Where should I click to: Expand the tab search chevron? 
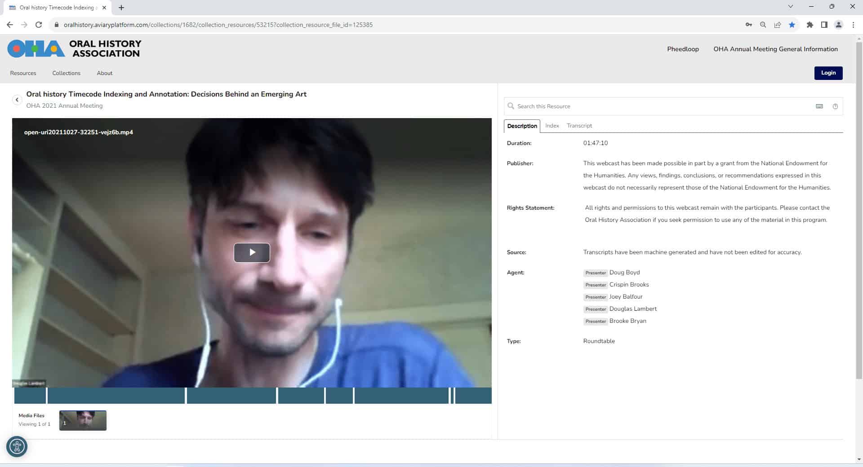pyautogui.click(x=790, y=7)
